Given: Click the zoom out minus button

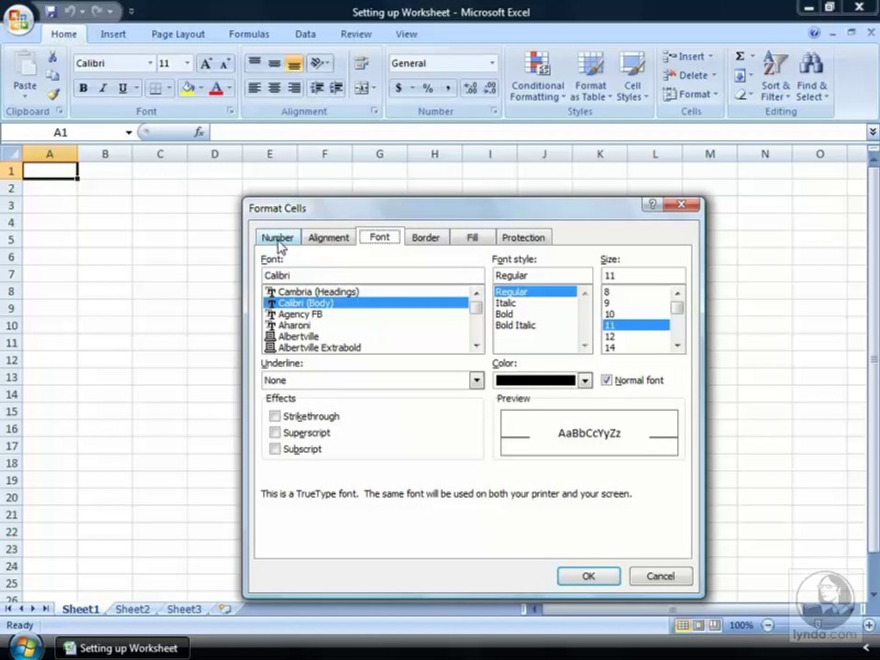Looking at the screenshot, I should coord(768,625).
